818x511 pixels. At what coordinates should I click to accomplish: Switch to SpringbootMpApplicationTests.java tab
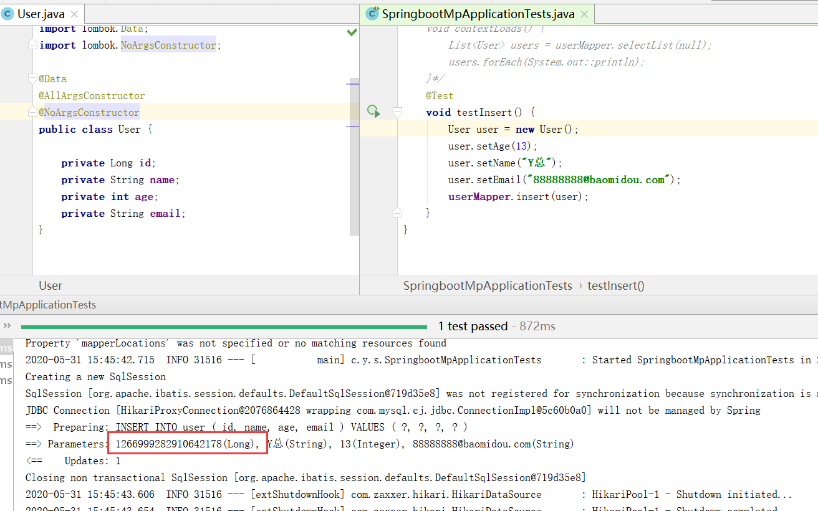click(x=477, y=14)
